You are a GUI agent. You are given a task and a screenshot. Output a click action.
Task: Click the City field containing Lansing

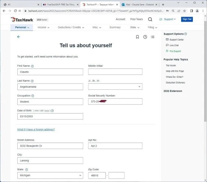tap(50, 160)
